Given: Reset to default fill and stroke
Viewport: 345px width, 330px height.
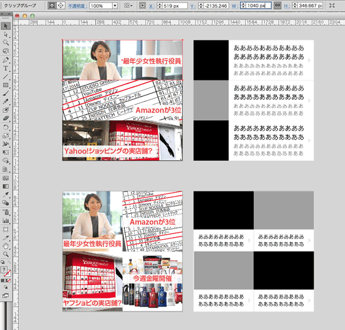Looking at the screenshot, I should pyautogui.click(x=3, y=262).
